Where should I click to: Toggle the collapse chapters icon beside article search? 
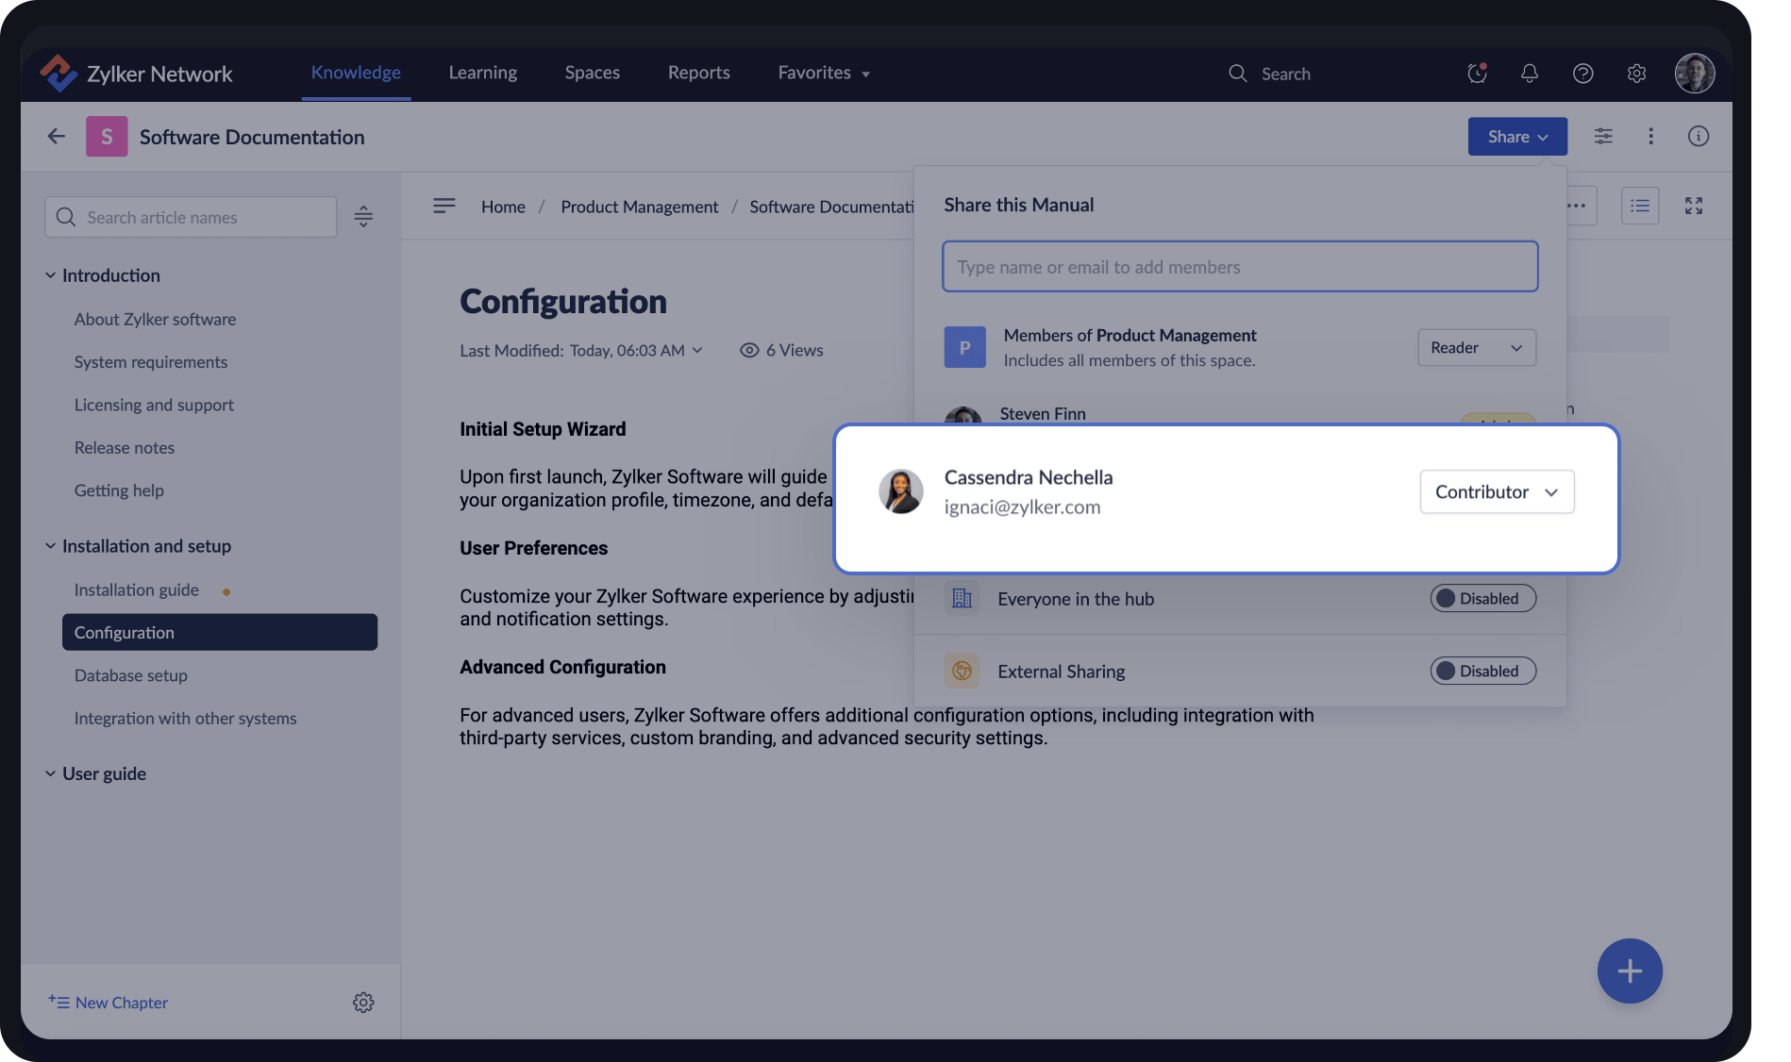363,216
